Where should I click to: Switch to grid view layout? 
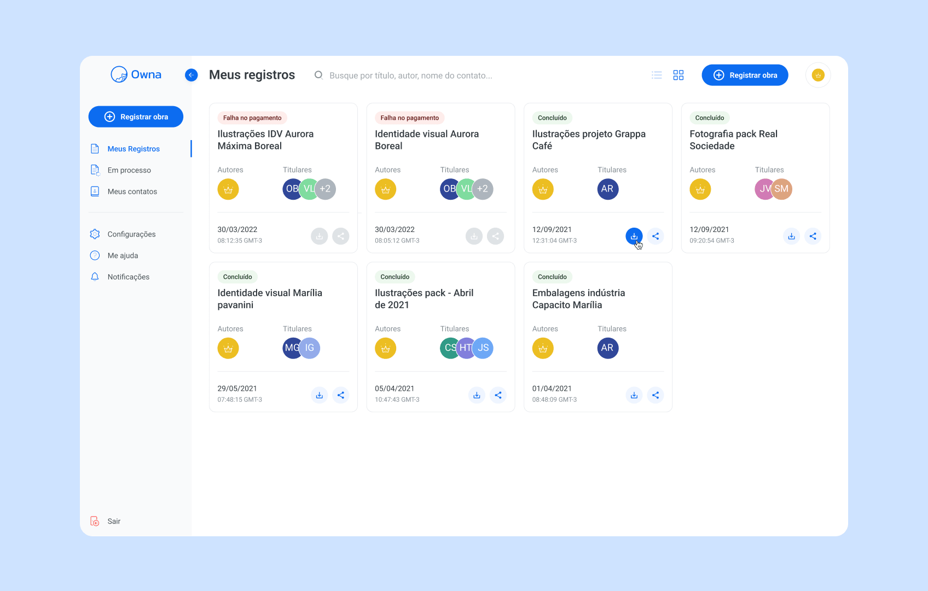(x=678, y=75)
